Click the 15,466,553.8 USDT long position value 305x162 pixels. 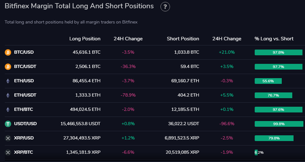81,124
